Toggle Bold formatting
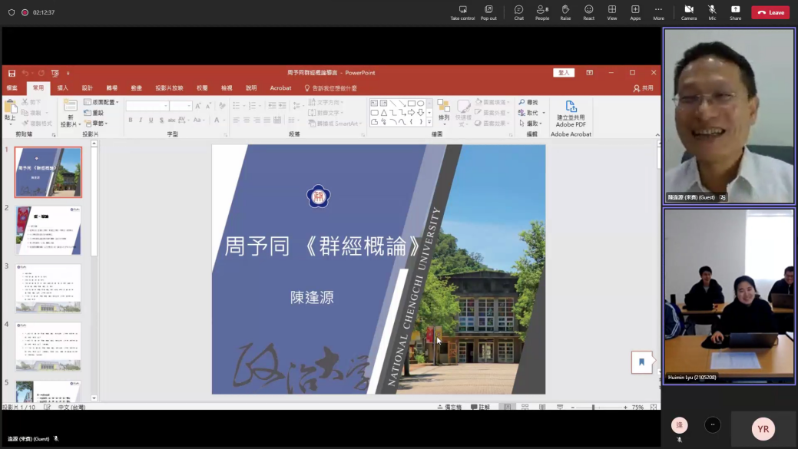Viewport: 798px width, 449px height. point(131,120)
